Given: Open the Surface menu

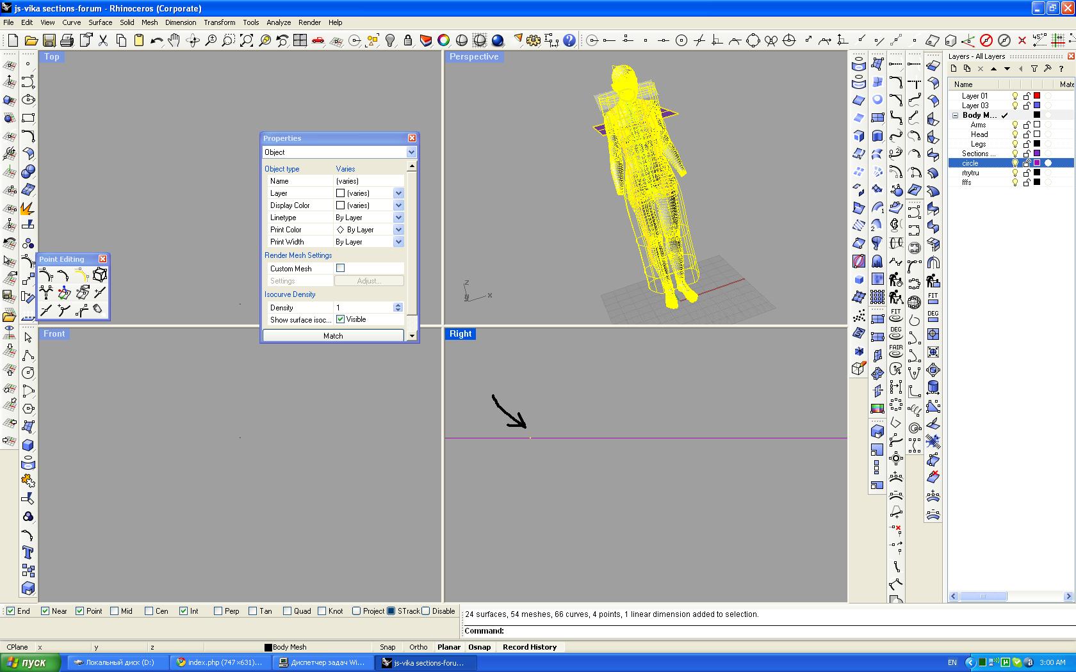Looking at the screenshot, I should (x=100, y=22).
